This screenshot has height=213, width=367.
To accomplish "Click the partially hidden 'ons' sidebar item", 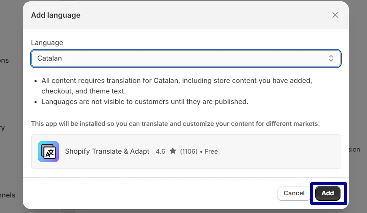I will pyautogui.click(x=4, y=60).
